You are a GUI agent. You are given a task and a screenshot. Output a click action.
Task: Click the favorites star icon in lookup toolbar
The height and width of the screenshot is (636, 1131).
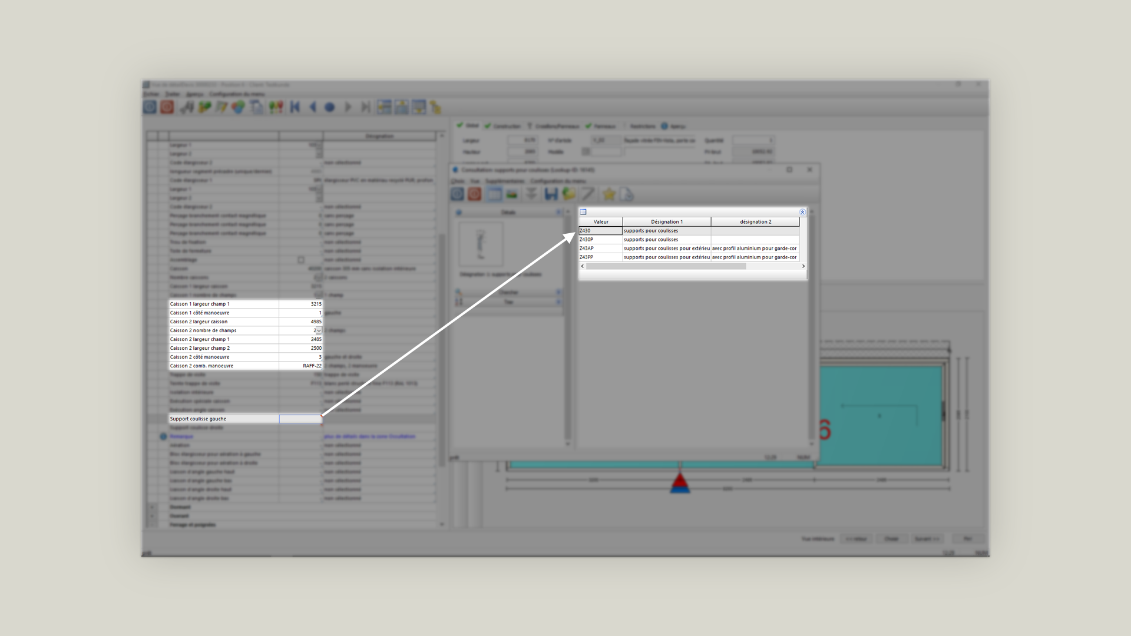pyautogui.click(x=609, y=194)
